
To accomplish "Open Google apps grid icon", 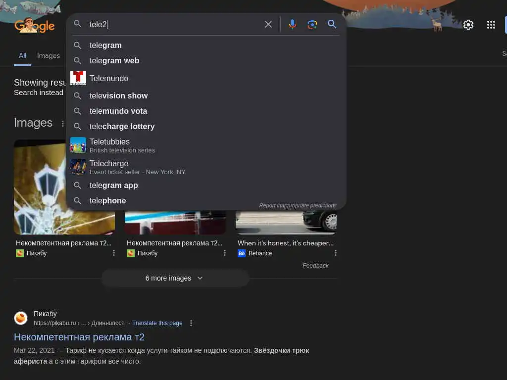I will point(491,25).
